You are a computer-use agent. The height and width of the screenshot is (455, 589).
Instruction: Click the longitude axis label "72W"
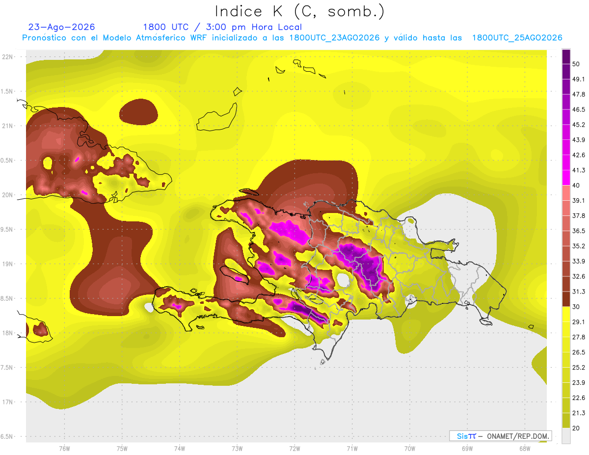pos(295,448)
